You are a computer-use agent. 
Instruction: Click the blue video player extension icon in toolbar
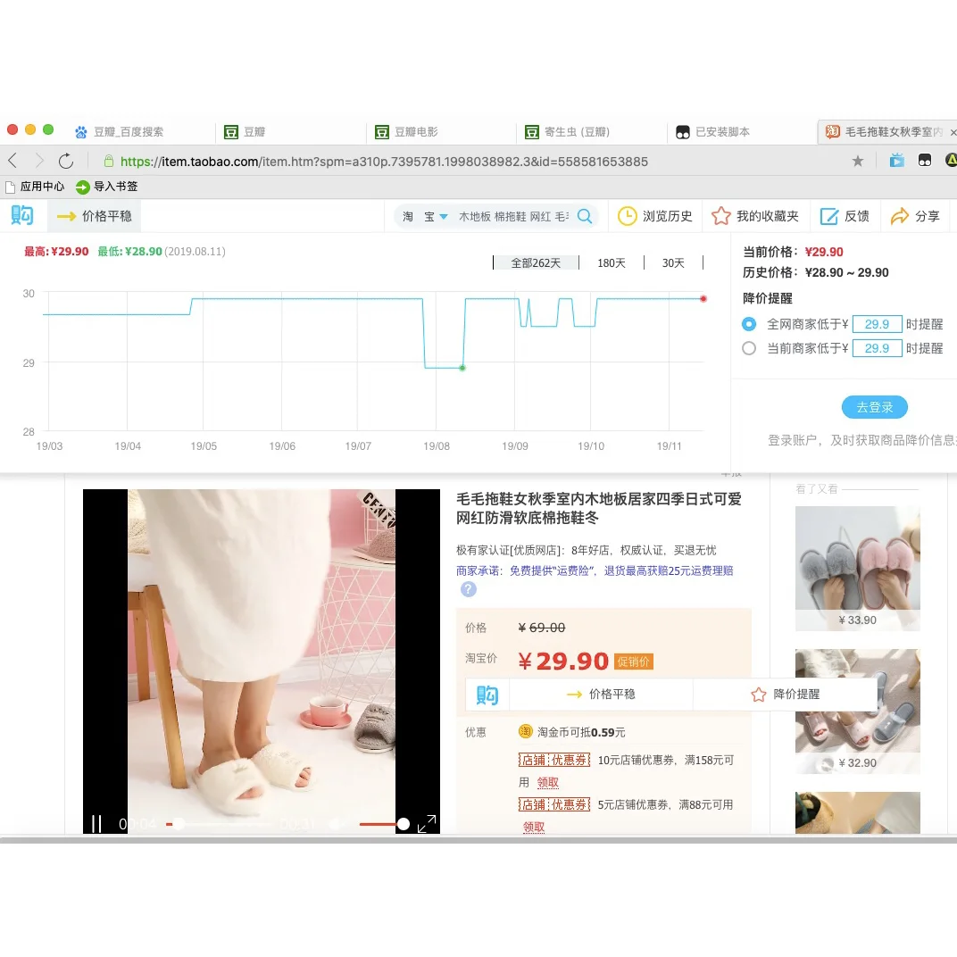click(x=896, y=161)
